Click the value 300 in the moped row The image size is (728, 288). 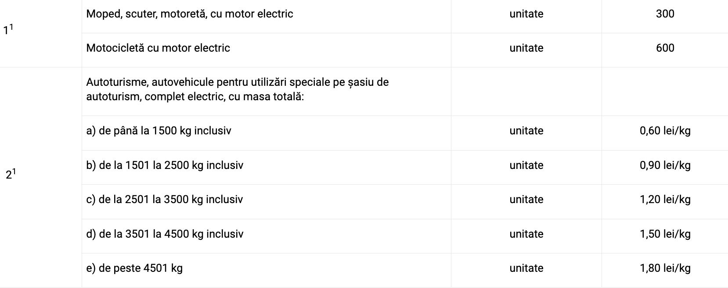[665, 14]
